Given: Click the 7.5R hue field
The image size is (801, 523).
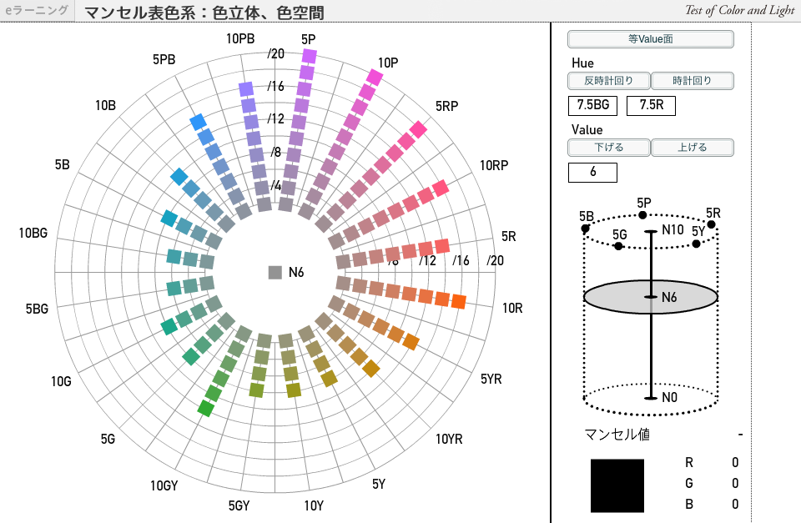Looking at the screenshot, I should click(651, 106).
